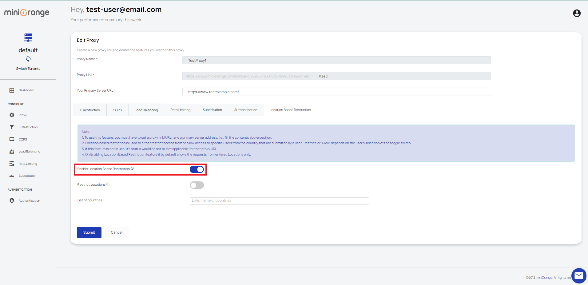Screen dimensions: 588x285
Task: Click the Proxy Link base URL field
Action: tap(248, 76)
